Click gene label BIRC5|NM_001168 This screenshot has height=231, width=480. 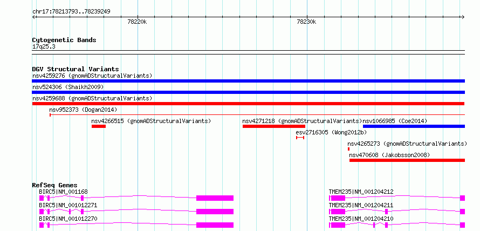[63, 192]
